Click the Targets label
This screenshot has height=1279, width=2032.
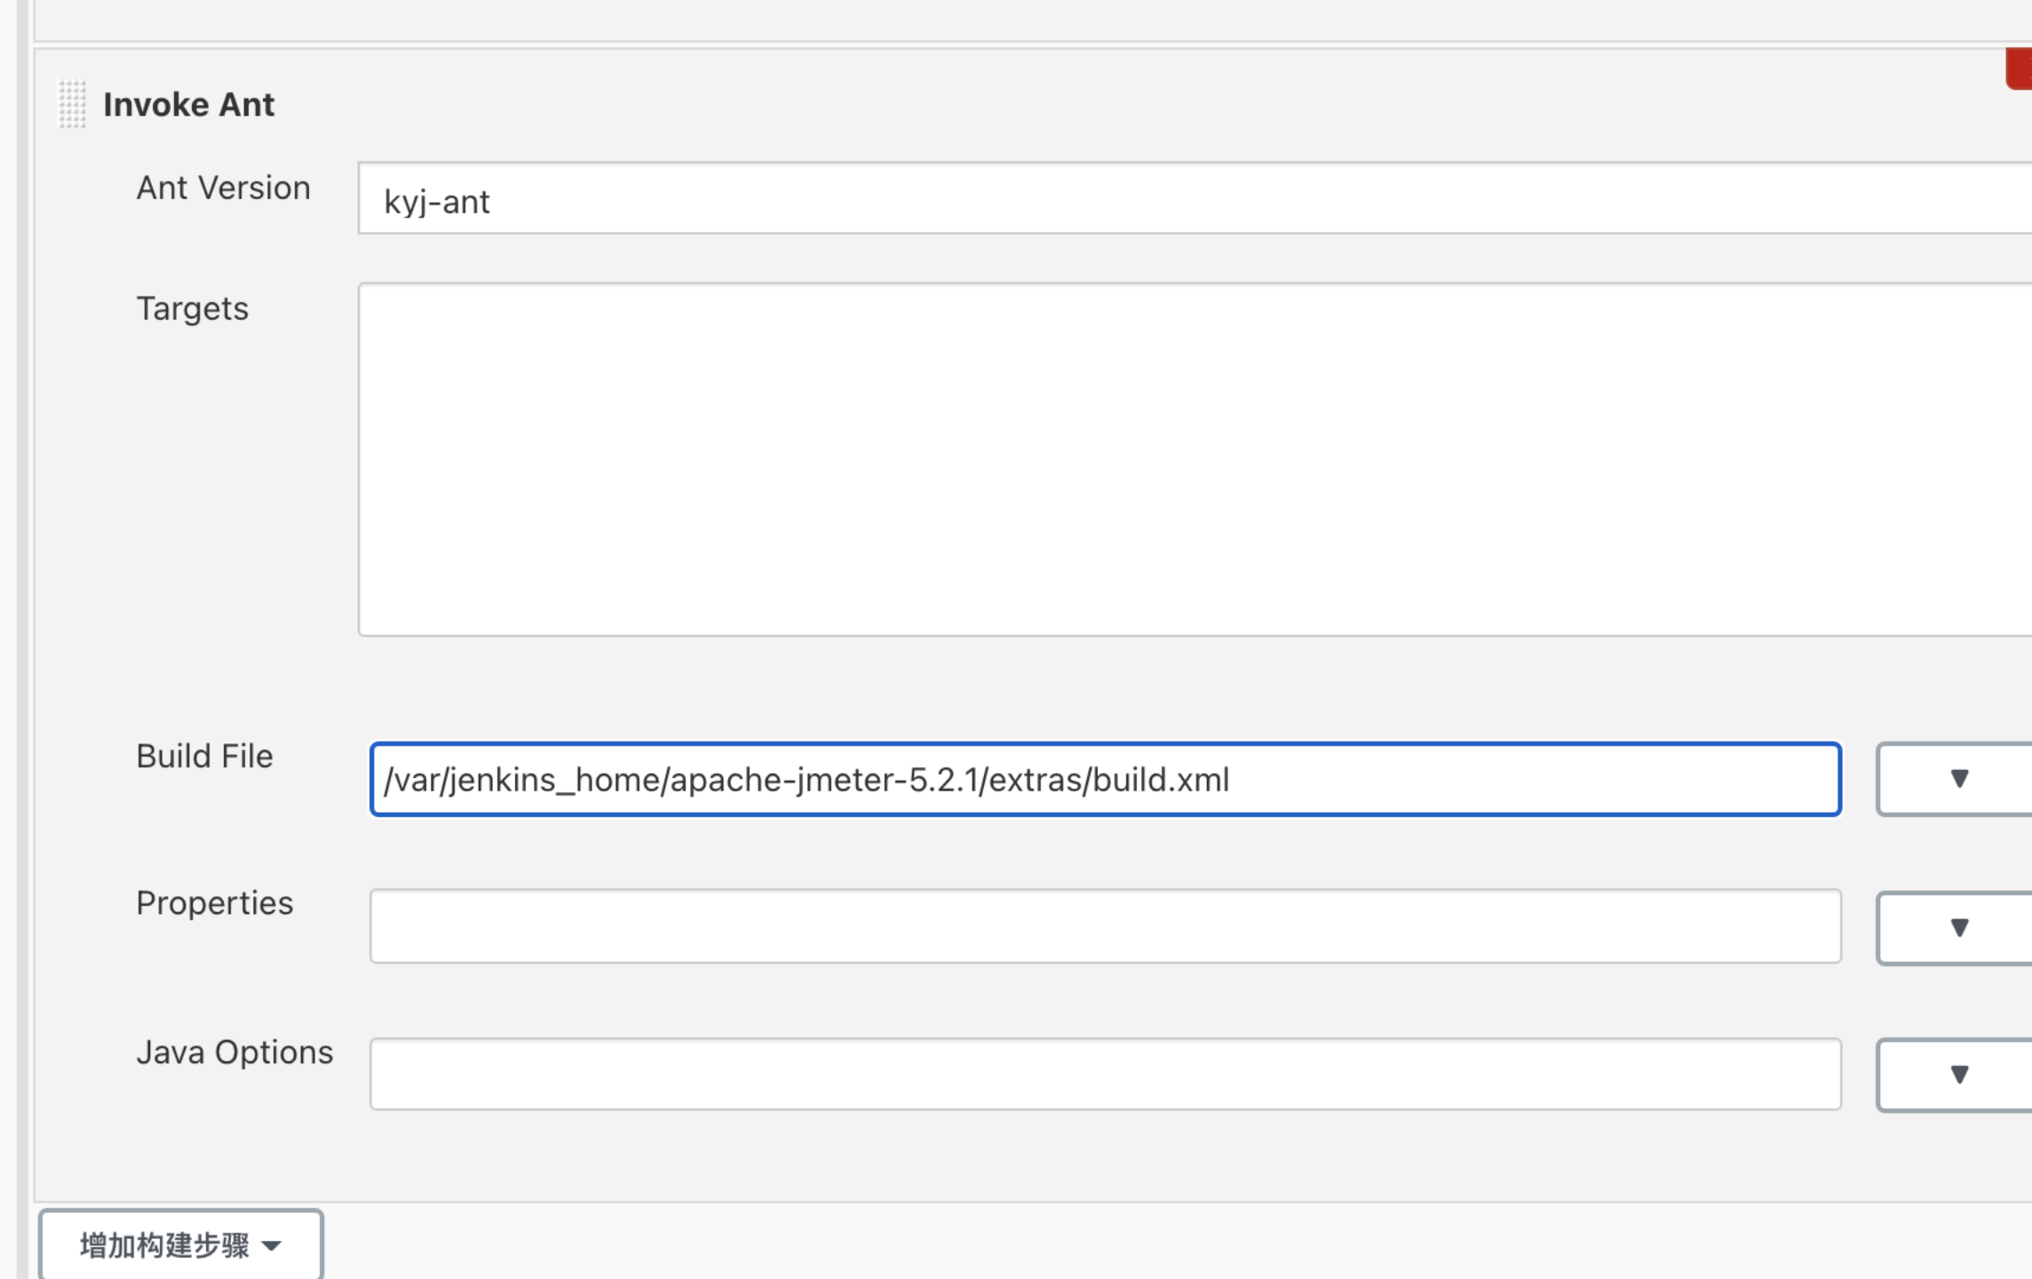pos(192,309)
